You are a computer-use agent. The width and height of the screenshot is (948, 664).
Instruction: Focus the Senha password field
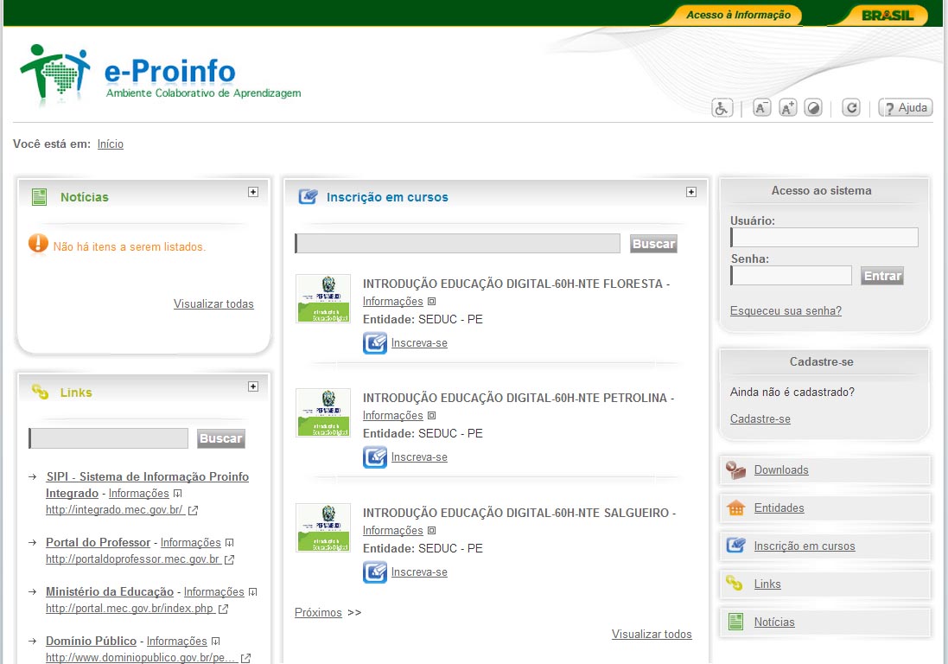tap(791, 276)
